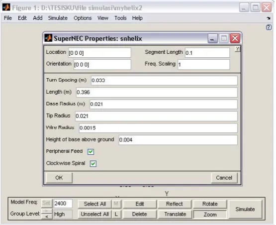Click the Reflect button
The height and width of the screenshot is (225, 276).
pos(175,204)
